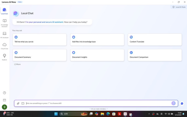
Task: Click More to refresh suggestions
Action: point(17,64)
